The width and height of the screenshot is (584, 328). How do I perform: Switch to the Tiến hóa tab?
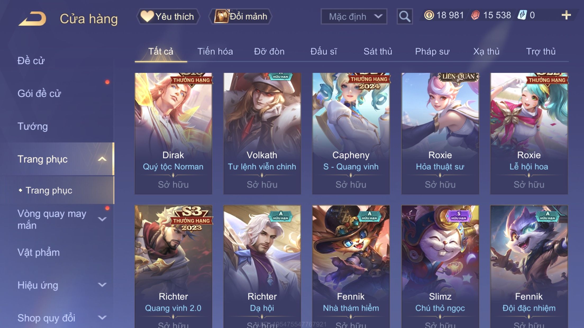click(215, 51)
